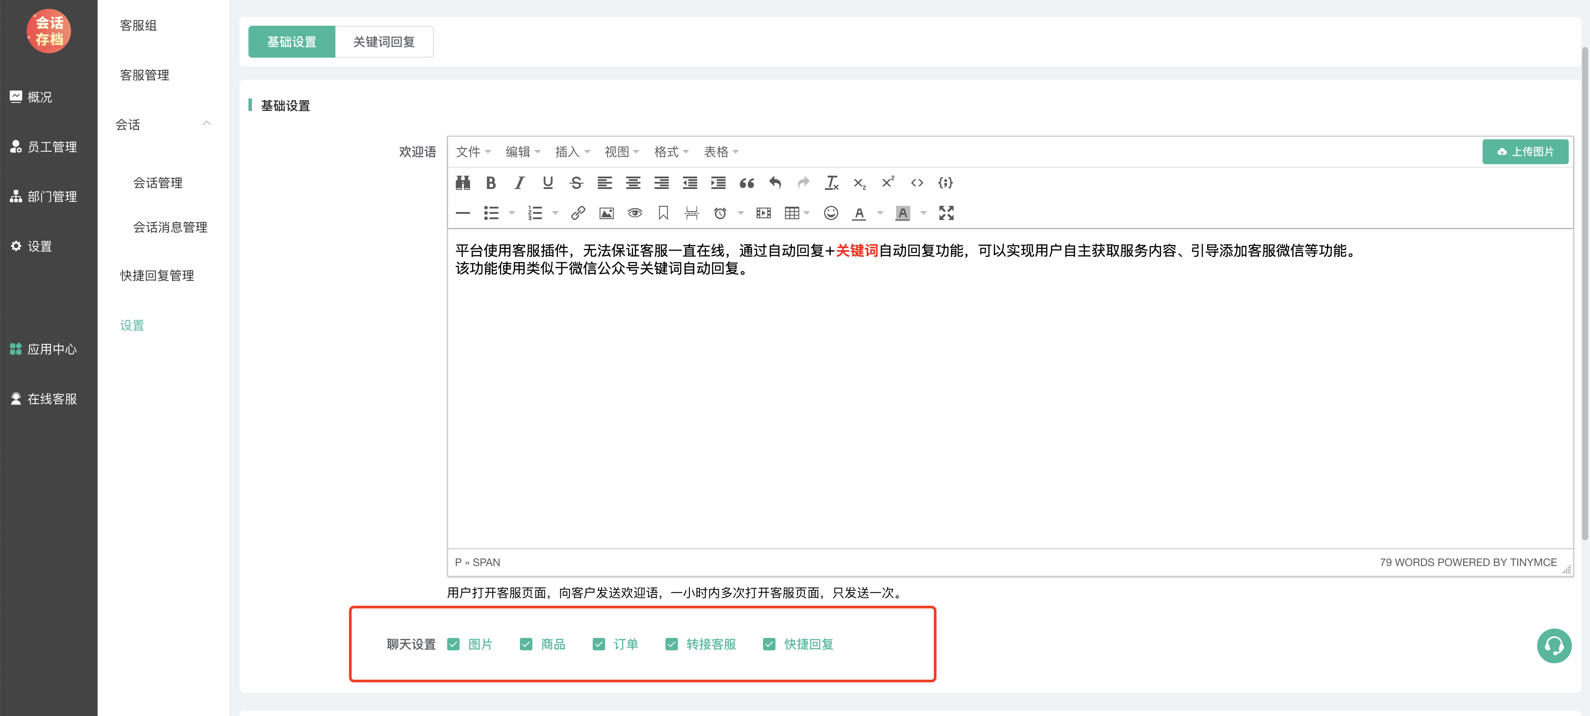This screenshot has width=1590, height=716.
Task: Insert a numbered list
Action: coord(535,213)
